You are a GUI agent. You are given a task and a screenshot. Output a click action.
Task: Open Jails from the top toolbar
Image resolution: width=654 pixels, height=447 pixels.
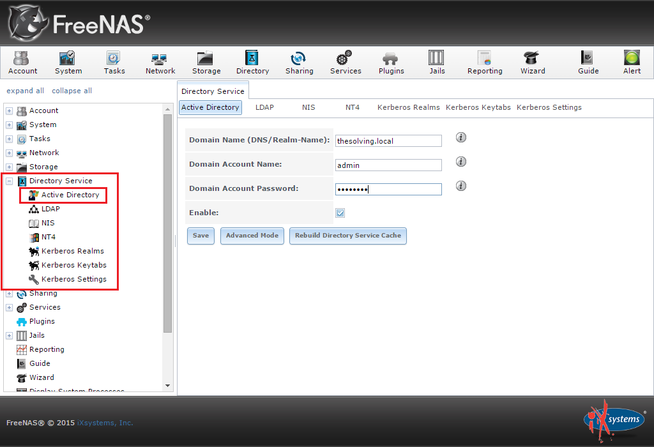click(437, 63)
